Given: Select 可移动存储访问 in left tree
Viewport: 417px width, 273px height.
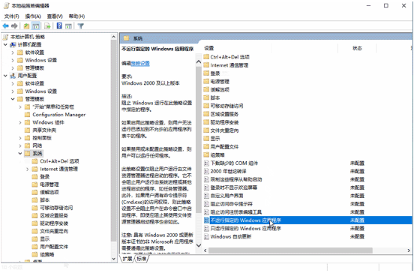Looking at the screenshot, I should point(56,208).
